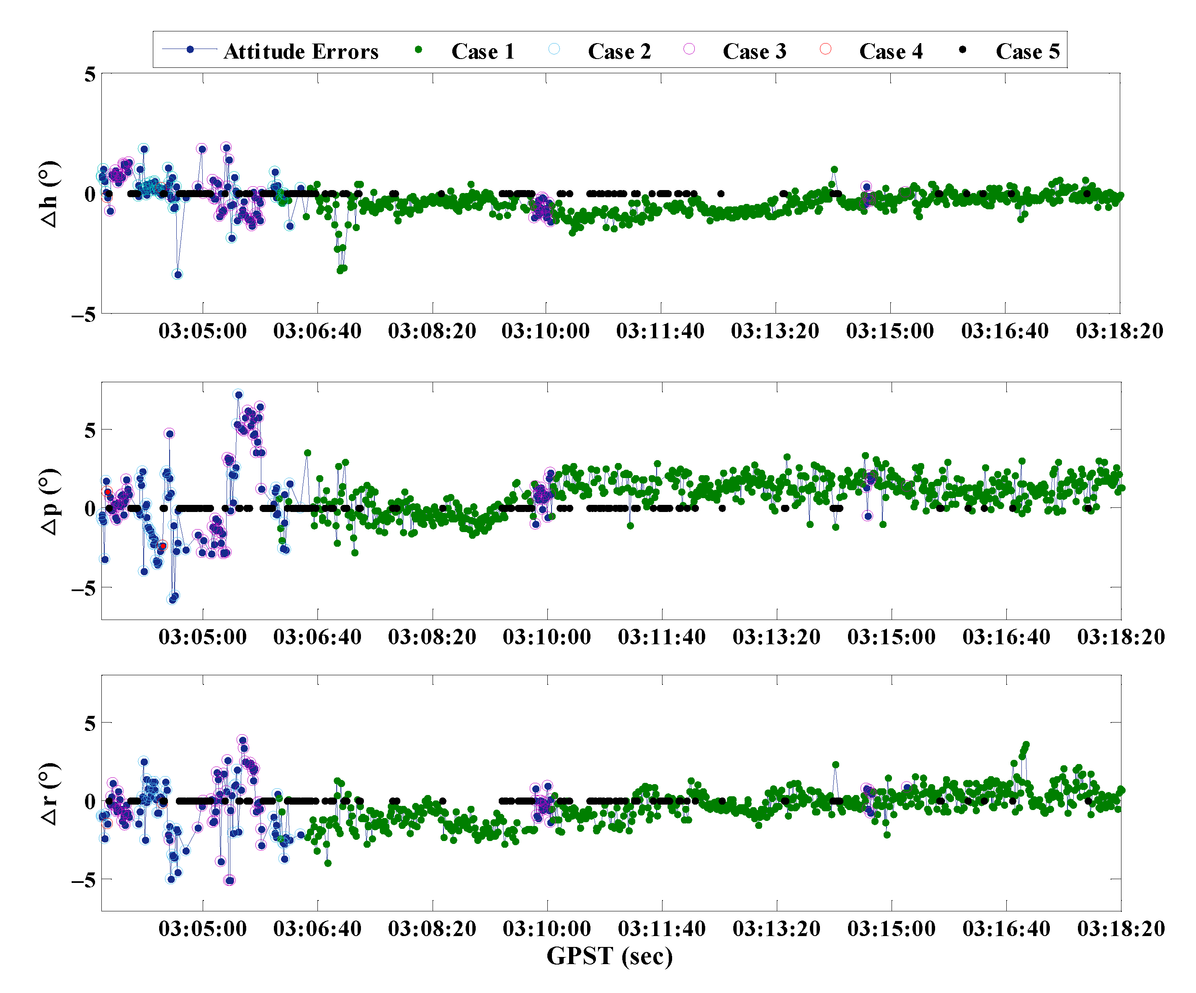Click the Δh (°) y-axis label
Viewport: 1196px width, 993px height.
point(49,194)
